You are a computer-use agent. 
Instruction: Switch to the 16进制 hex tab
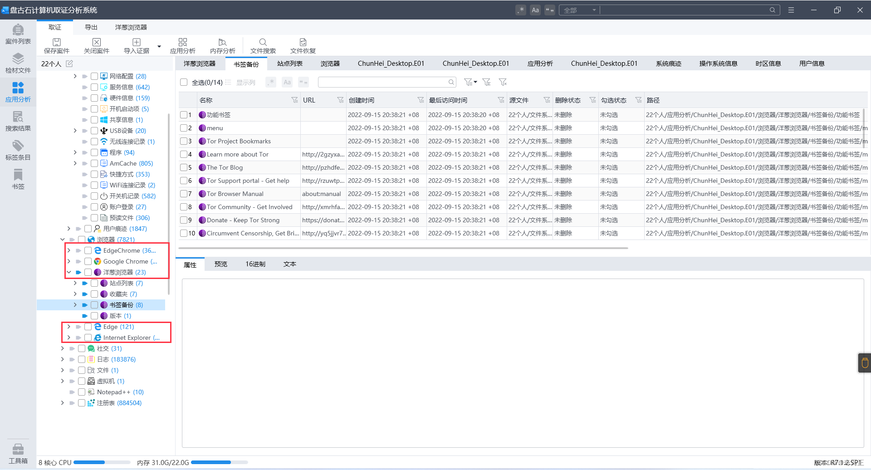pos(255,264)
